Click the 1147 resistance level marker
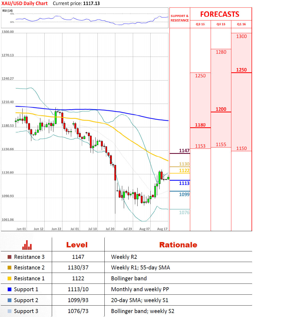 point(184,151)
